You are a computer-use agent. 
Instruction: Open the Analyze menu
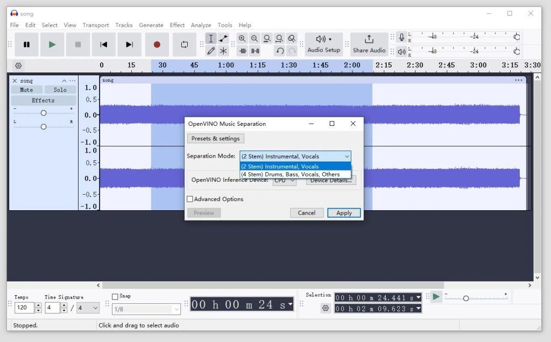201,25
